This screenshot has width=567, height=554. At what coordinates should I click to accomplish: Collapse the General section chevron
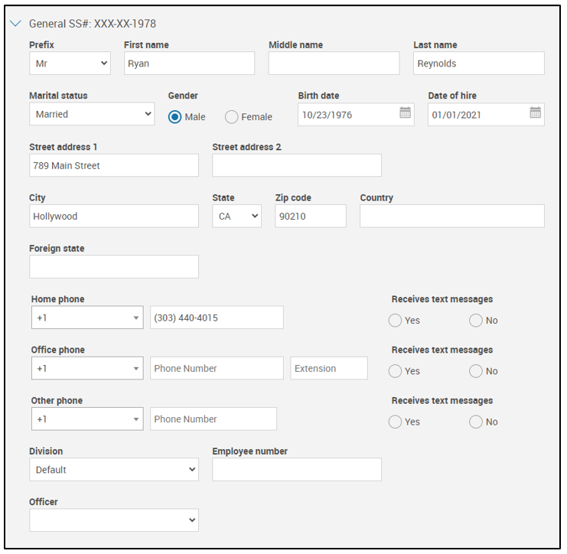16,24
